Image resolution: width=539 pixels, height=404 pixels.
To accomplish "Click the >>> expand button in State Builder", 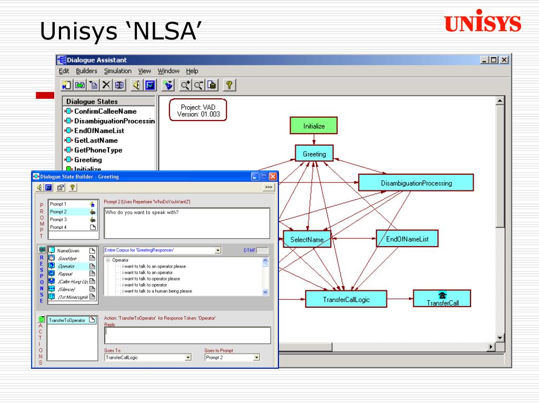I will [x=268, y=187].
